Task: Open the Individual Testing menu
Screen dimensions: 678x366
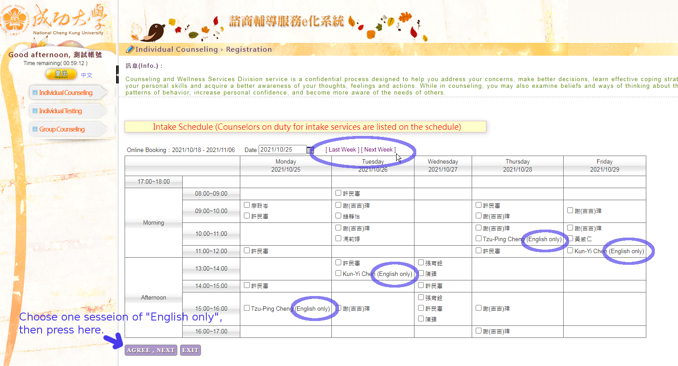Action: click(x=60, y=111)
